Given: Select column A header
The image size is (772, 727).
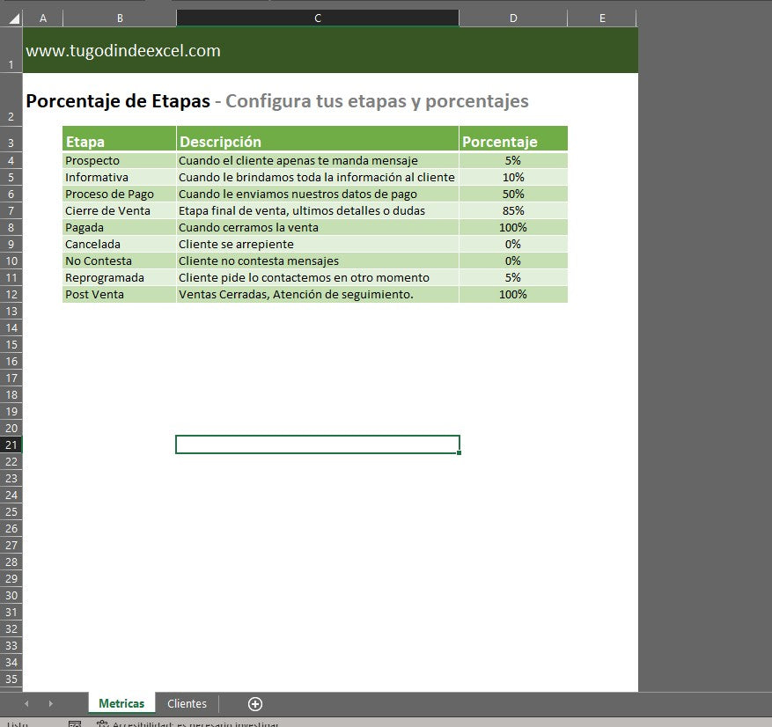Looking at the screenshot, I should pyautogui.click(x=43, y=18).
